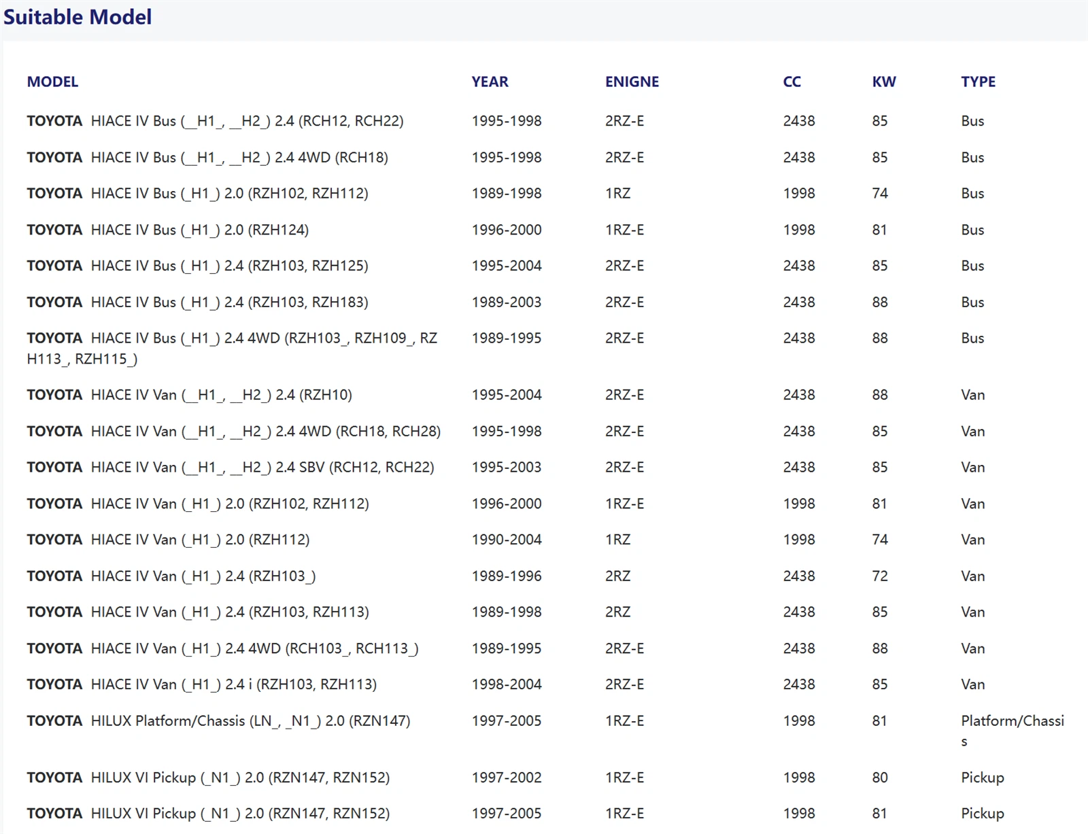Click year '1997-2005' in the last HILUX Pickup row
1088x834 pixels.
pyautogui.click(x=507, y=814)
